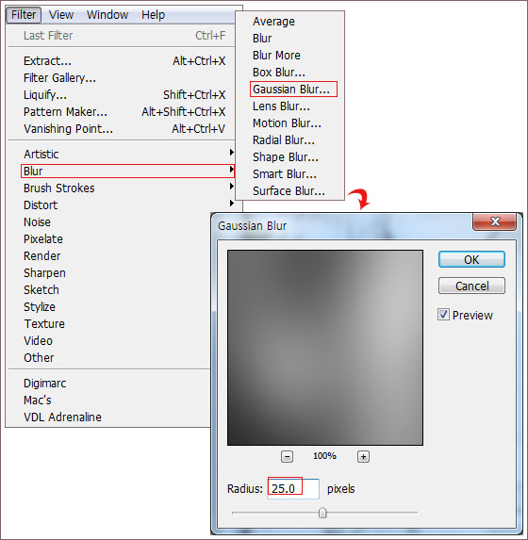Apply the plain Blur filter
This screenshot has height=540, width=528.
[x=262, y=39]
